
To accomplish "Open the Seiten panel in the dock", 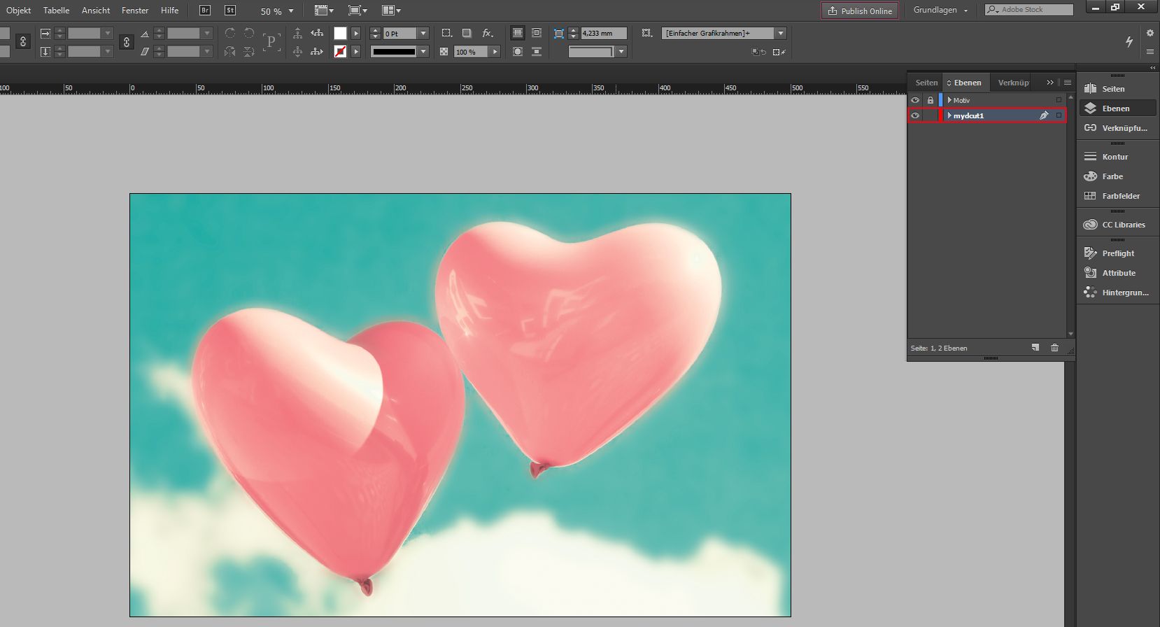I will click(x=1117, y=89).
